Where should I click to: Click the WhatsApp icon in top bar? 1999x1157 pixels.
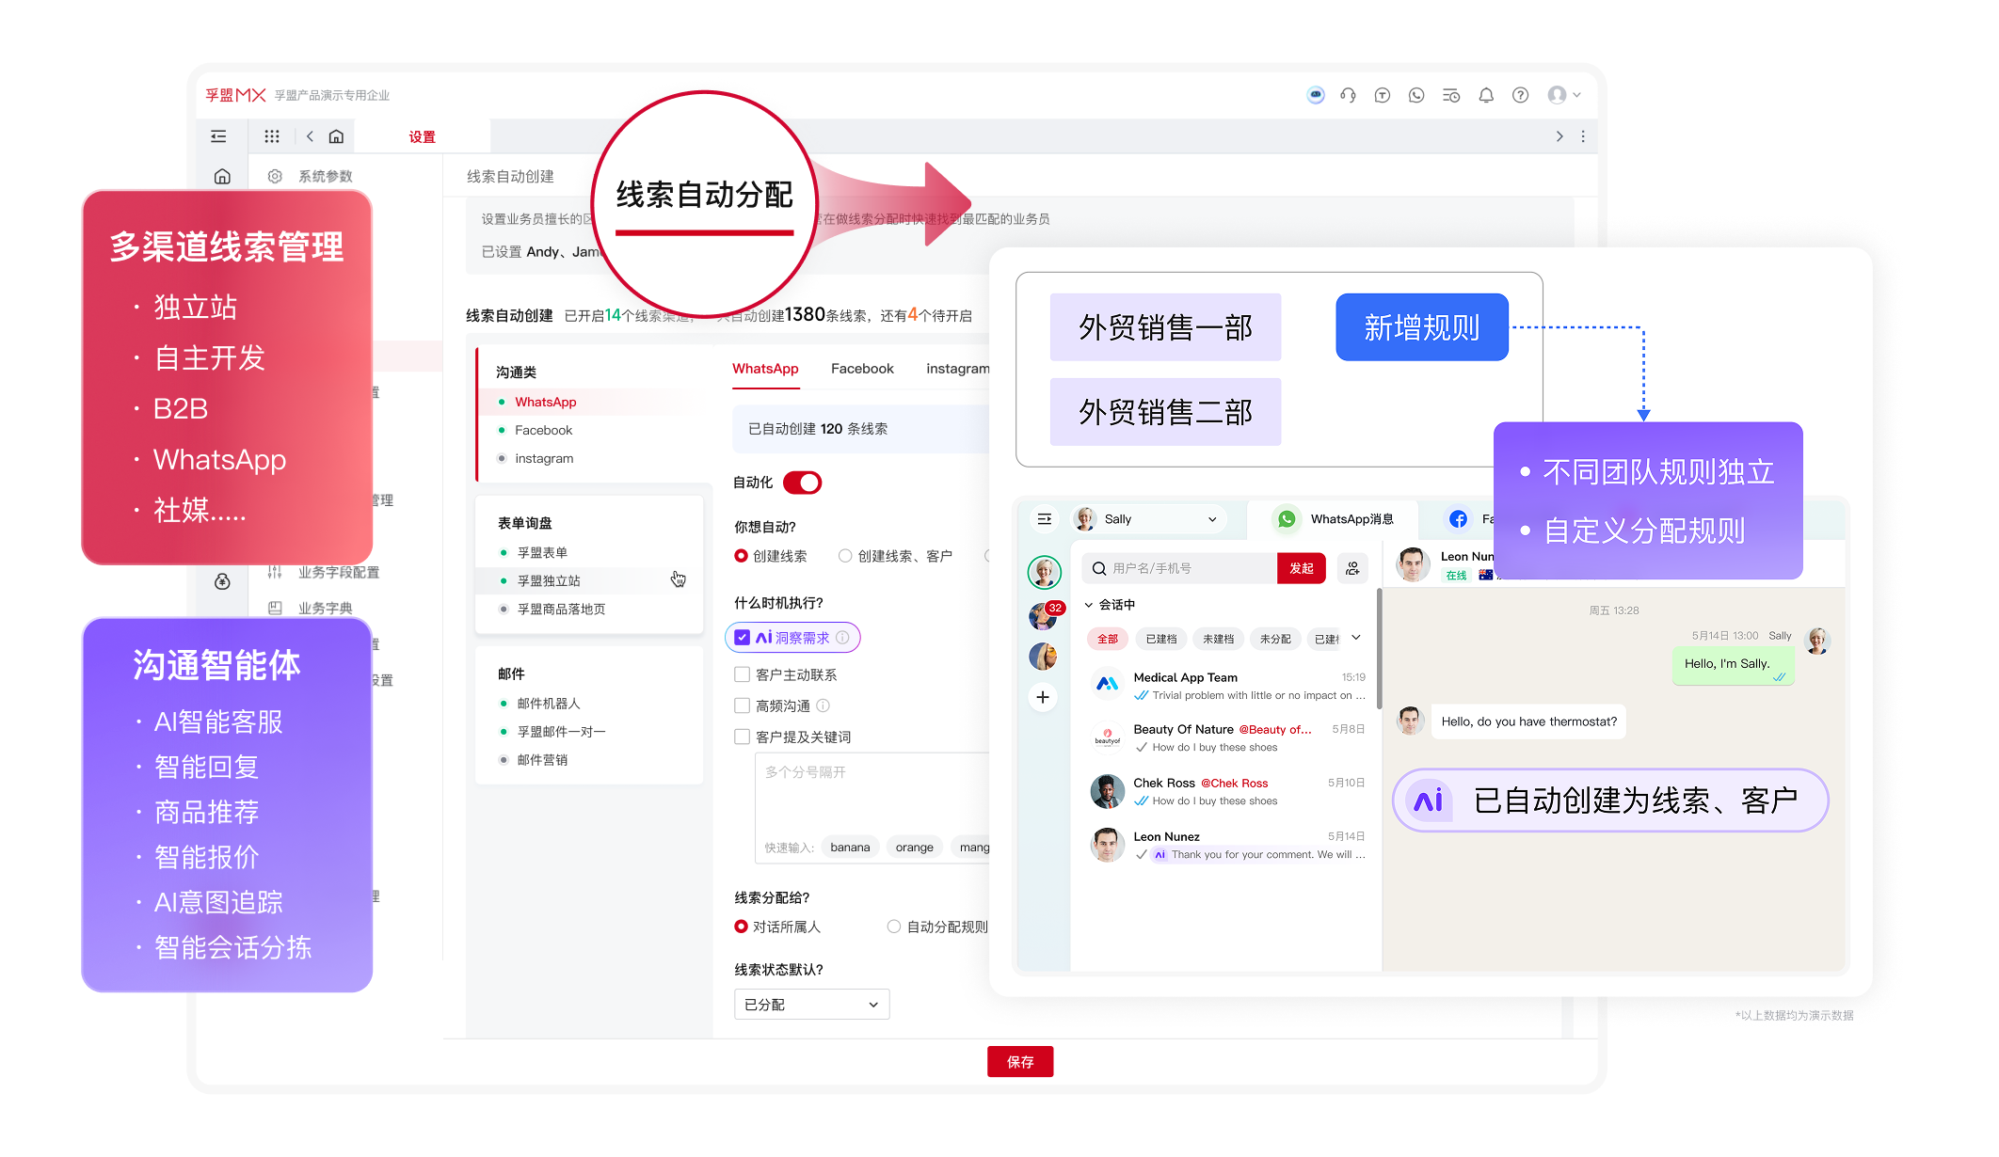[x=1416, y=95]
